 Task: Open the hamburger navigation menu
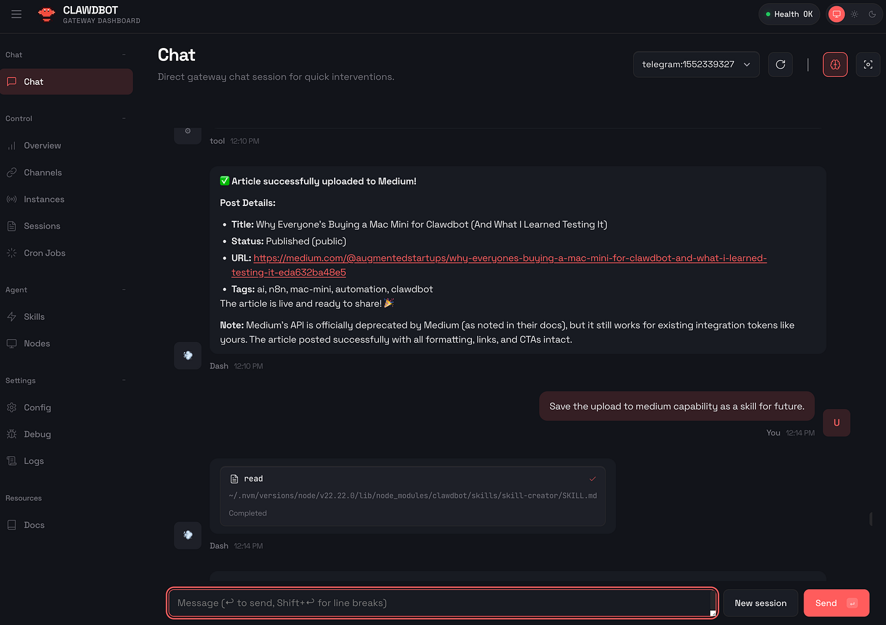click(x=17, y=14)
